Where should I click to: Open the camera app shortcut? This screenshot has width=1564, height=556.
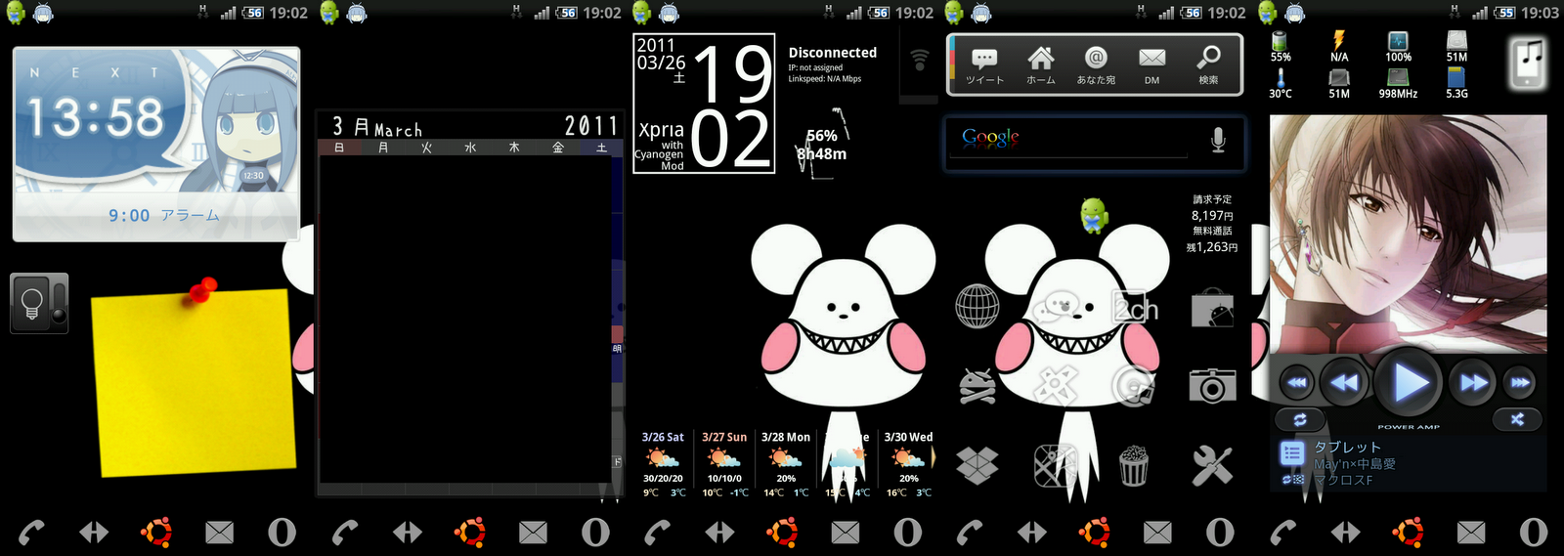coord(1212,386)
